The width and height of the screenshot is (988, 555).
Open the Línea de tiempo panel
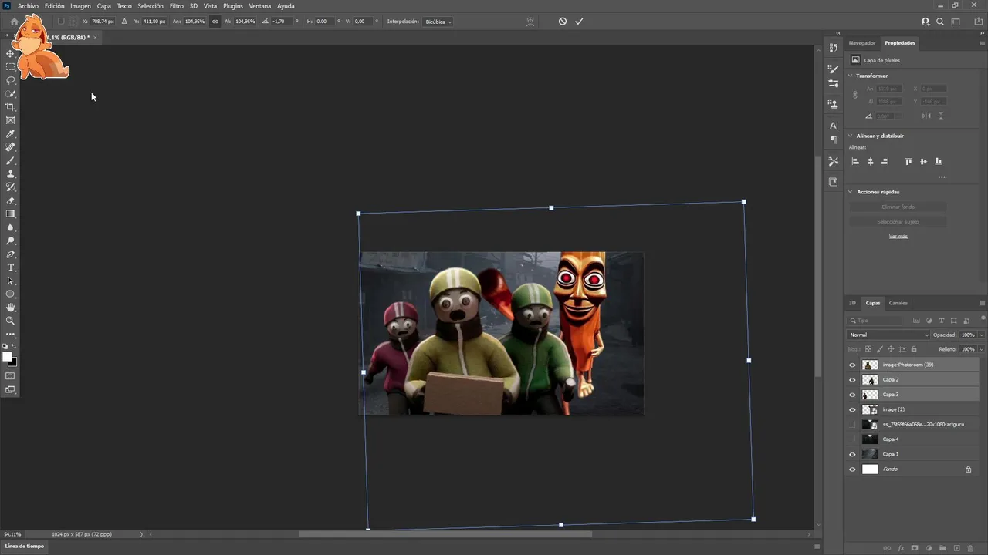(25, 546)
